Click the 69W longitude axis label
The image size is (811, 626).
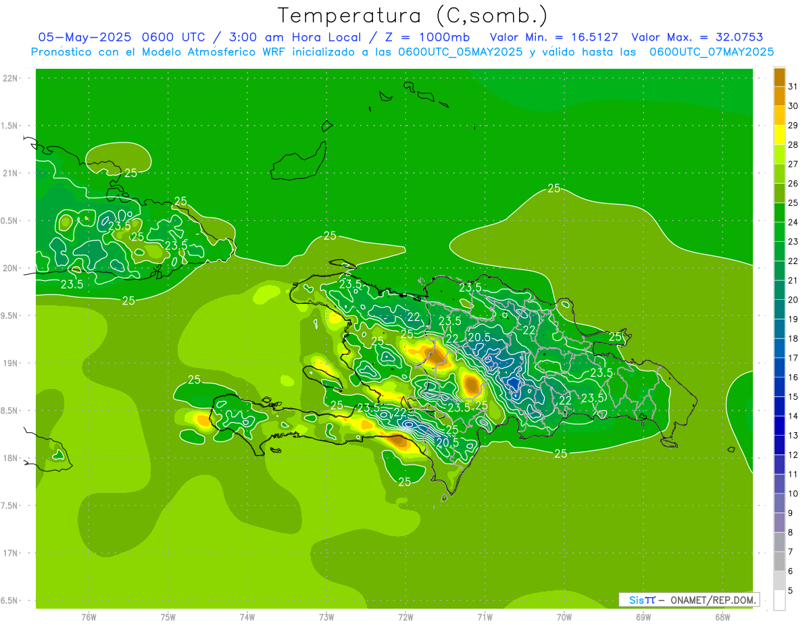tap(643, 617)
